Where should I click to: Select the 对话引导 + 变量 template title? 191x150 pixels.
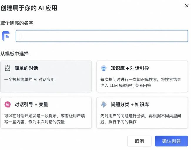(x=31, y=104)
